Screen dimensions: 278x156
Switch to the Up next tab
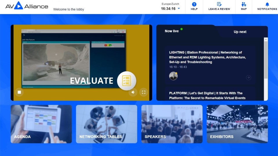240,32
